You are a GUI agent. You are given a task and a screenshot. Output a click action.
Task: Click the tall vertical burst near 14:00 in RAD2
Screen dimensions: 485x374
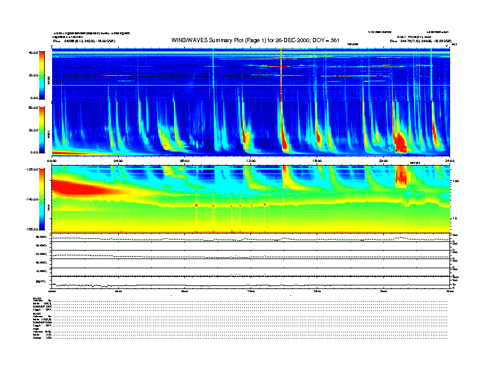[x=281, y=75]
